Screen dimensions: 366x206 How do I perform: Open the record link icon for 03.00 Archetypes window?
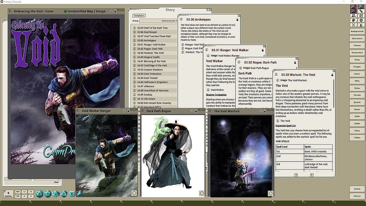182,19
